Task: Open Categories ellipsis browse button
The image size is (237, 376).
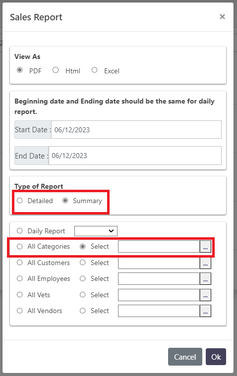Action: [x=205, y=247]
